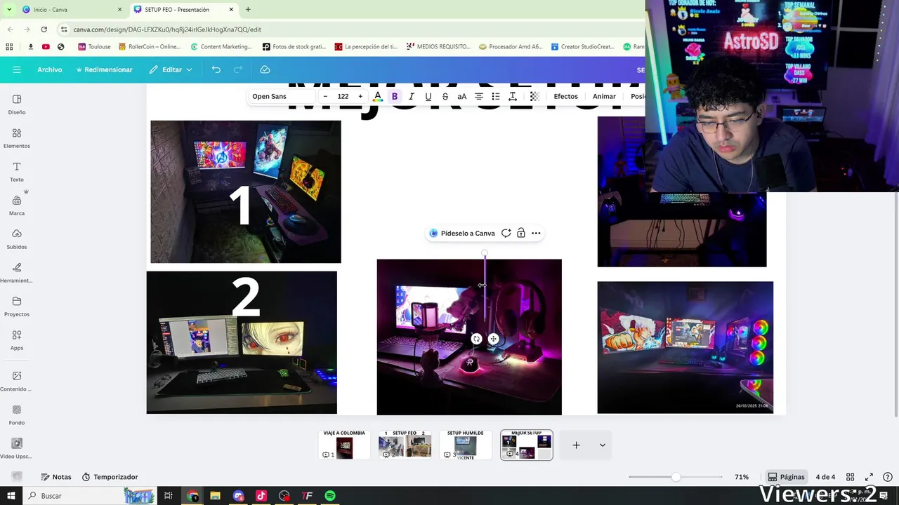Toggle italic formatting
899x505 pixels.
[412, 96]
